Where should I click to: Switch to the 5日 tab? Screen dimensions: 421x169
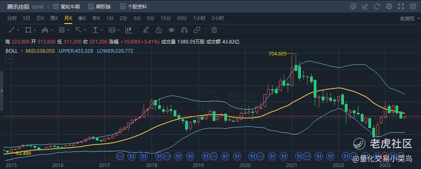[26, 18]
